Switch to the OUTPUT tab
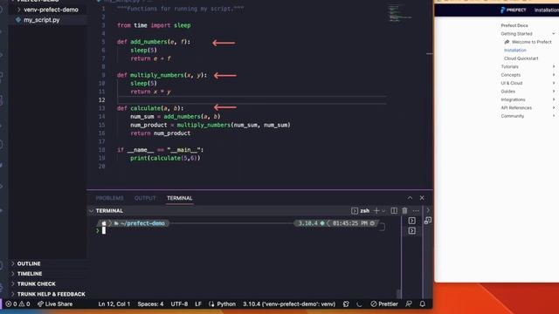559x314 pixels. [145, 198]
